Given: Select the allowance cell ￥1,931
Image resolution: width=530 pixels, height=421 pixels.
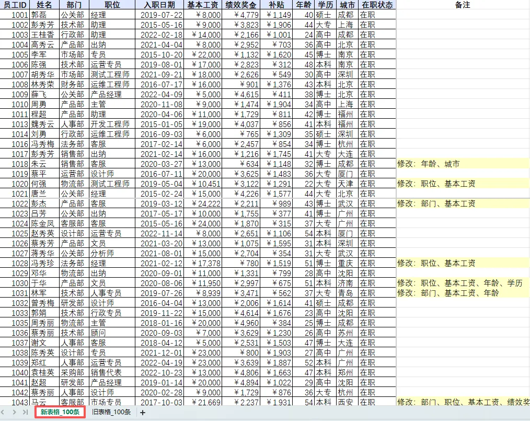Looking at the screenshot, I should point(275,402).
